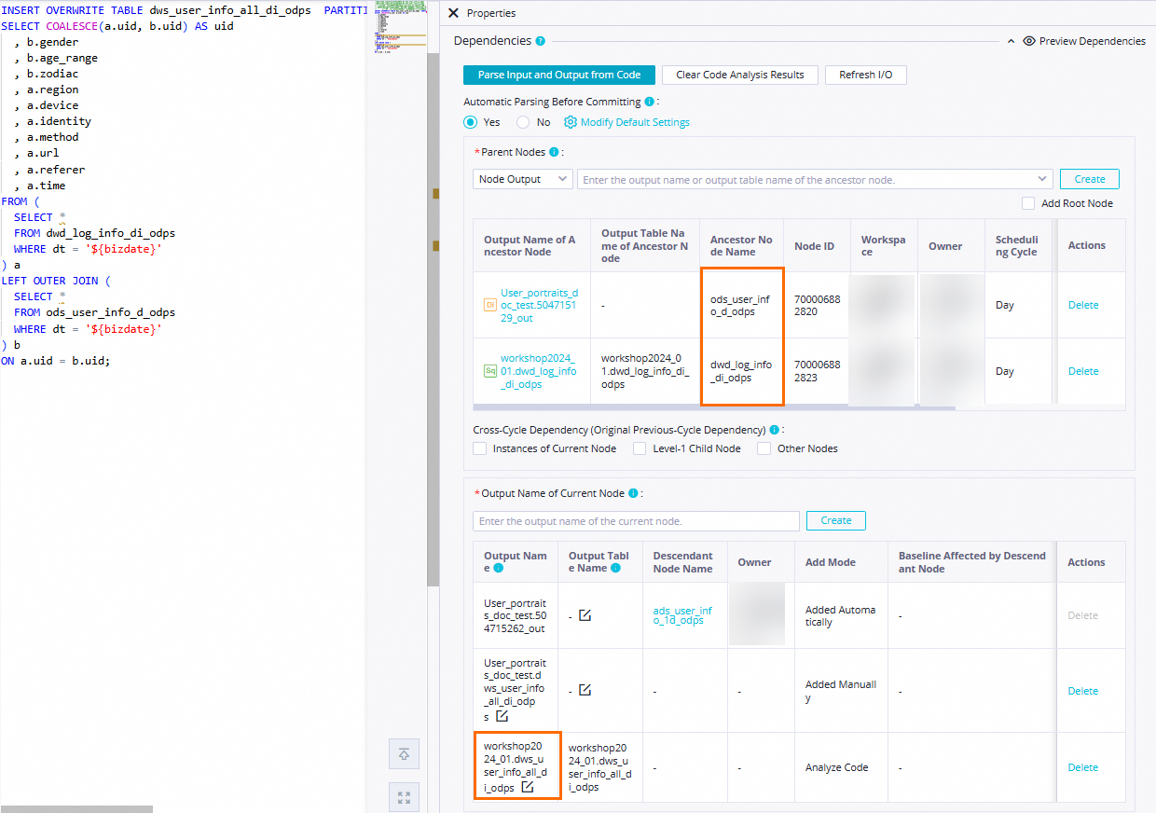Enable Add Root Node checkbox
Screen dimensions: 1156x813
(x=1028, y=203)
